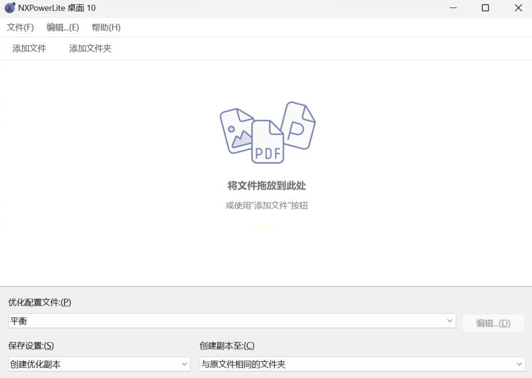
Task: Click the 添加文件夹 toolbar button
Action: (90, 48)
